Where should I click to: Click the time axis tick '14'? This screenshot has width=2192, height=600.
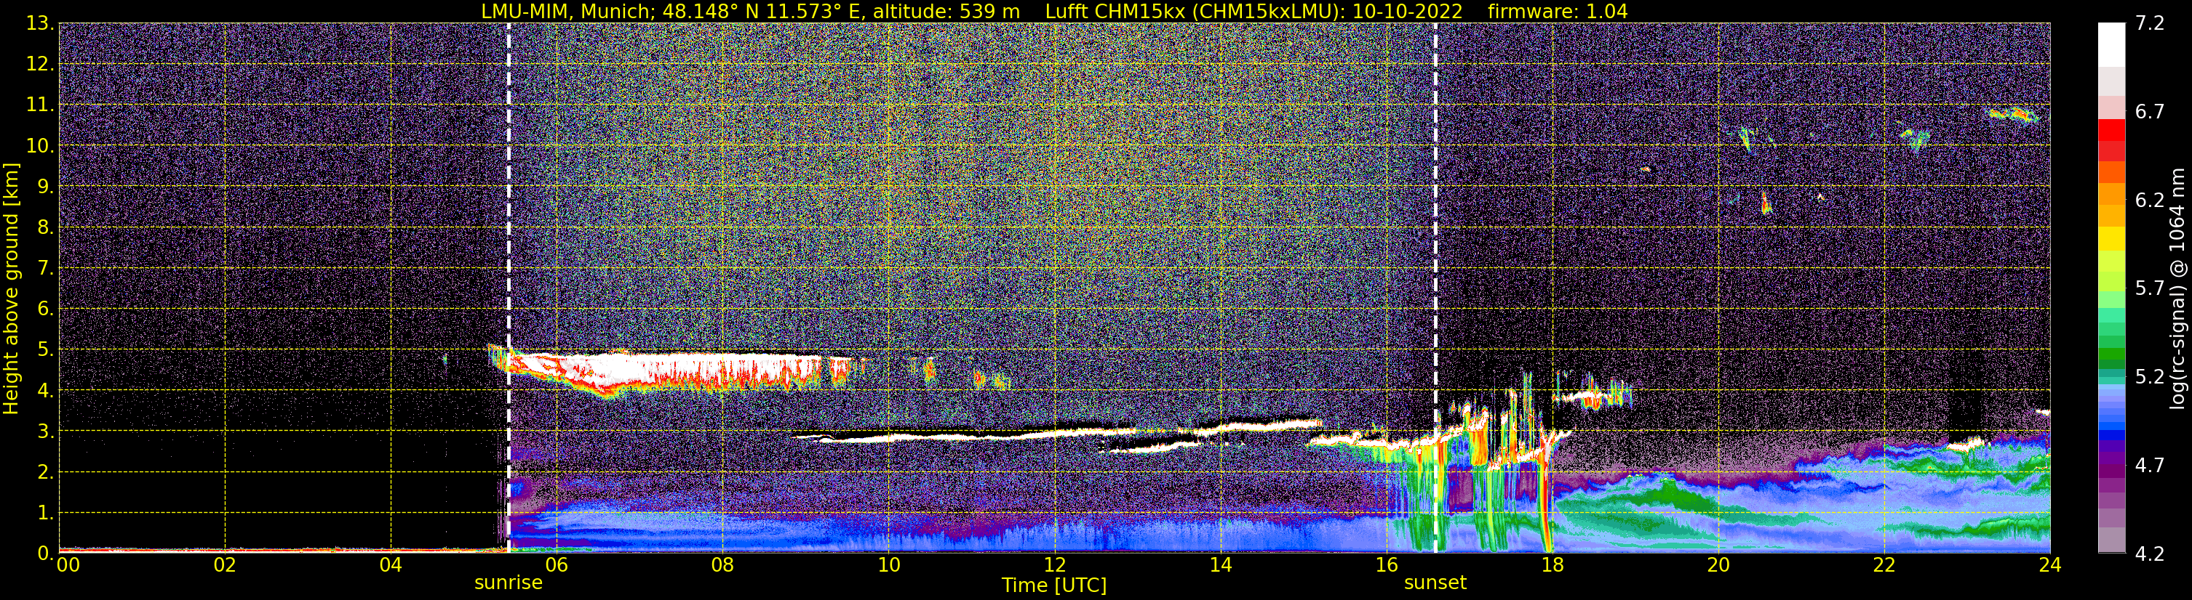pyautogui.click(x=1220, y=565)
